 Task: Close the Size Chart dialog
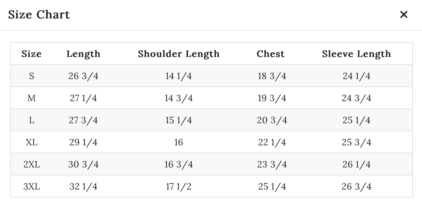tap(403, 14)
